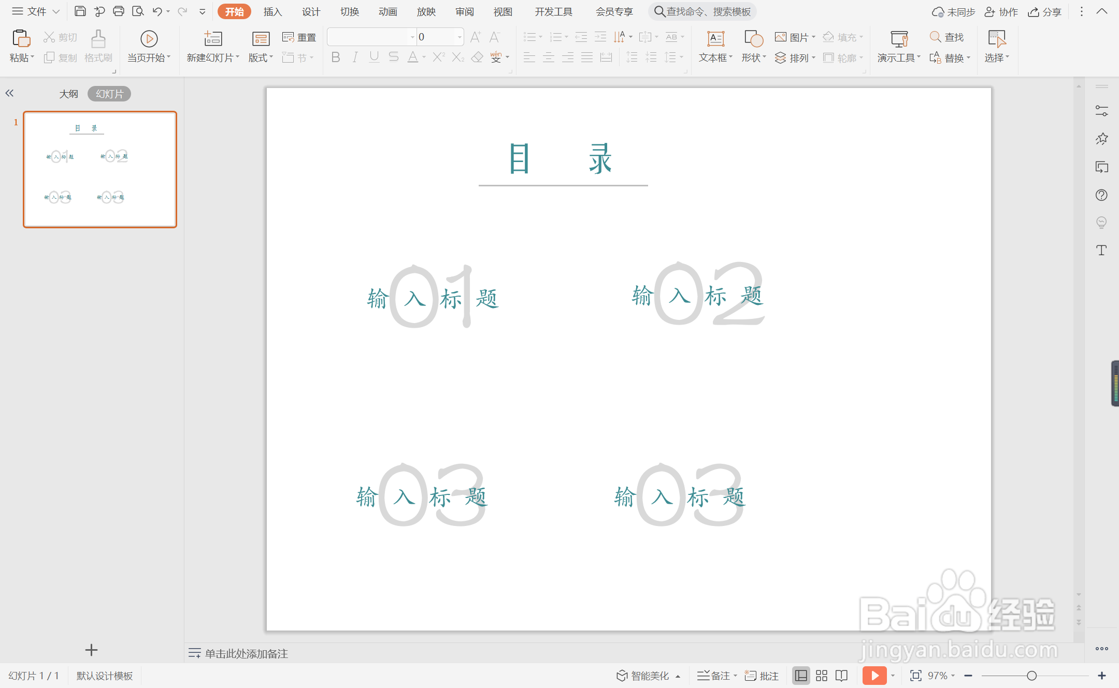Open the zoom percentage dropdown
This screenshot has width=1119, height=688.
tap(953, 676)
